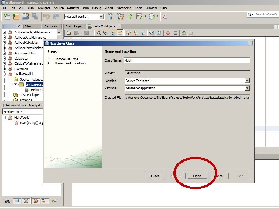Open the Members View dropdown in Navigator
This screenshot has height=209, width=279.
[x=22, y=112]
